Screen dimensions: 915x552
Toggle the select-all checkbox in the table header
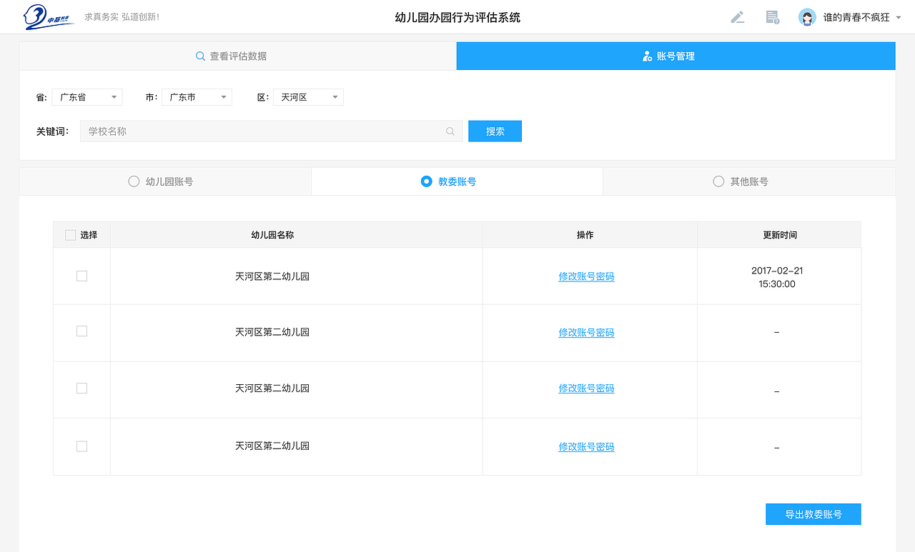pos(69,234)
